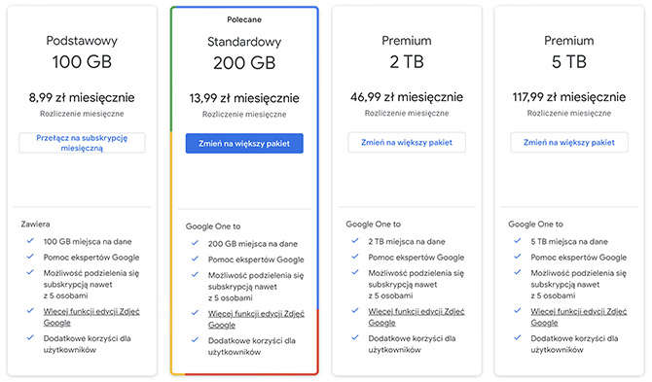
Task: Click checkmark by 'Dodatkowe korzyści' in 5 TB plan
Action: (518, 337)
